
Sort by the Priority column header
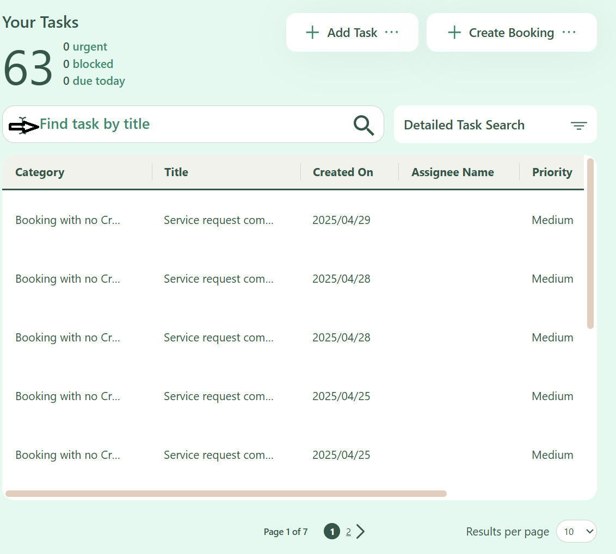pos(552,172)
